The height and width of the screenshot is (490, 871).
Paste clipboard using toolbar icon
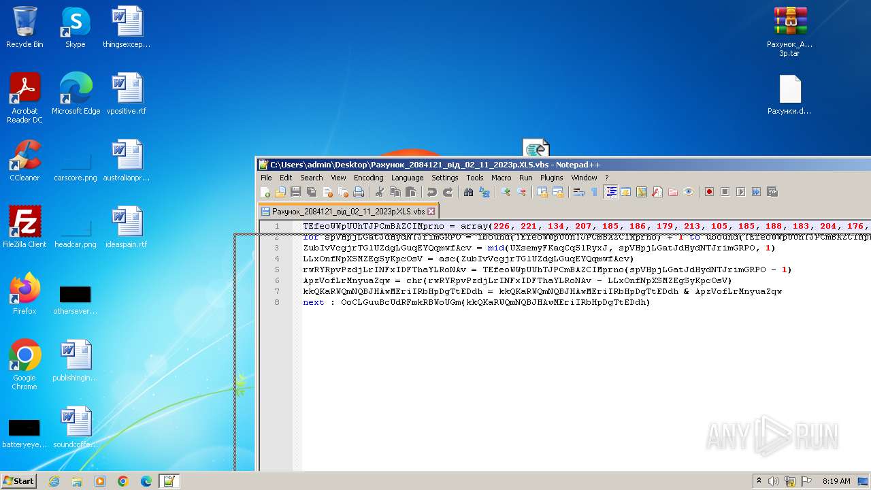click(x=411, y=192)
